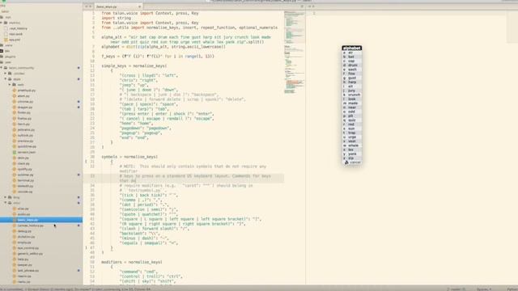
Task: Close the basic_keys.py tab
Action: pos(139,6)
